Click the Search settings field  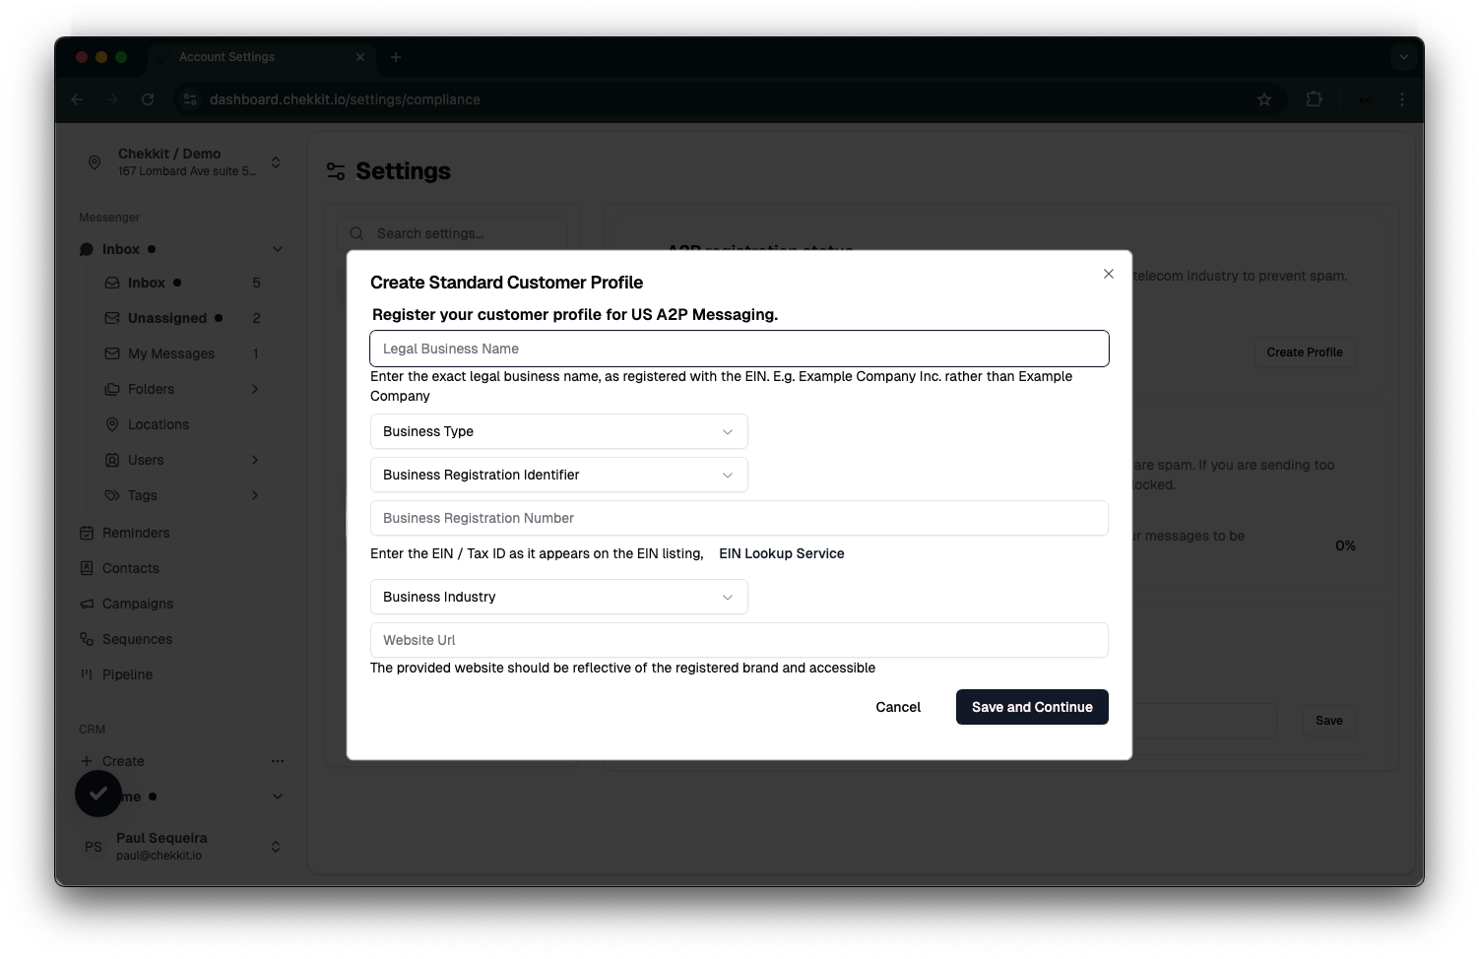click(x=452, y=233)
